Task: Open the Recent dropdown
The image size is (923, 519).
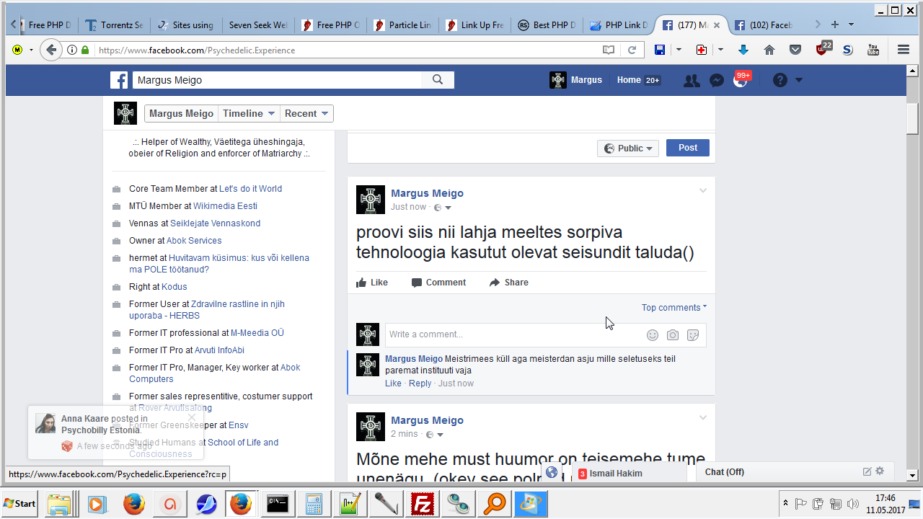Action: point(306,114)
